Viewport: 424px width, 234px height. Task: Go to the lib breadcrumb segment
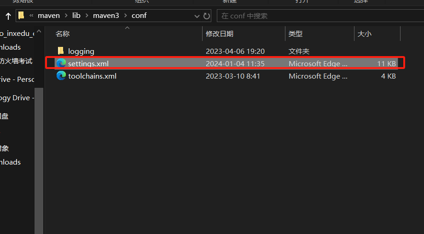(76, 16)
